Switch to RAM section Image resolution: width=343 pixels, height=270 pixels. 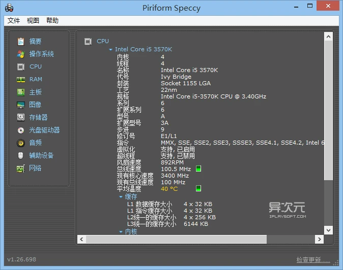click(36, 79)
